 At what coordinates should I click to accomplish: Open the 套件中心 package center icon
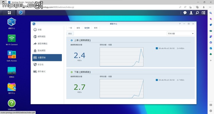(12, 88)
